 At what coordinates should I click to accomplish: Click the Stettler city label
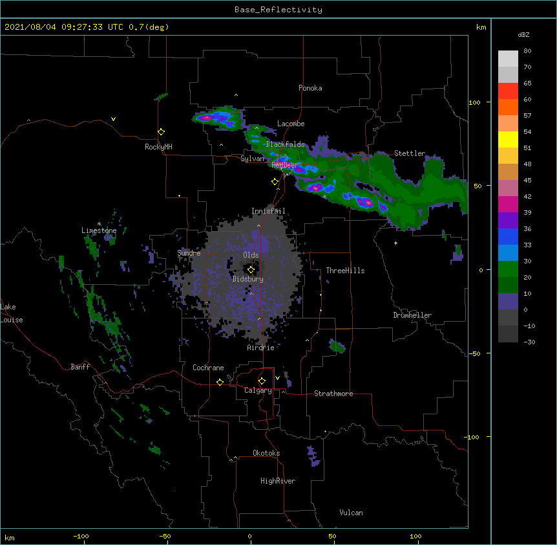point(410,153)
